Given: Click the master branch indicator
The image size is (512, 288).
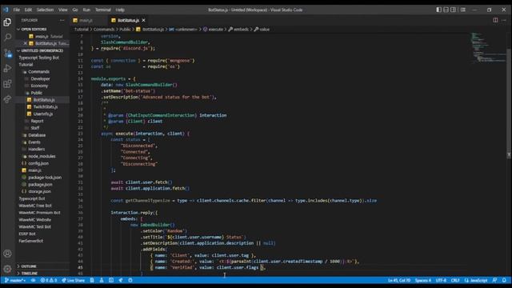Looking at the screenshot, I should (x=15, y=280).
